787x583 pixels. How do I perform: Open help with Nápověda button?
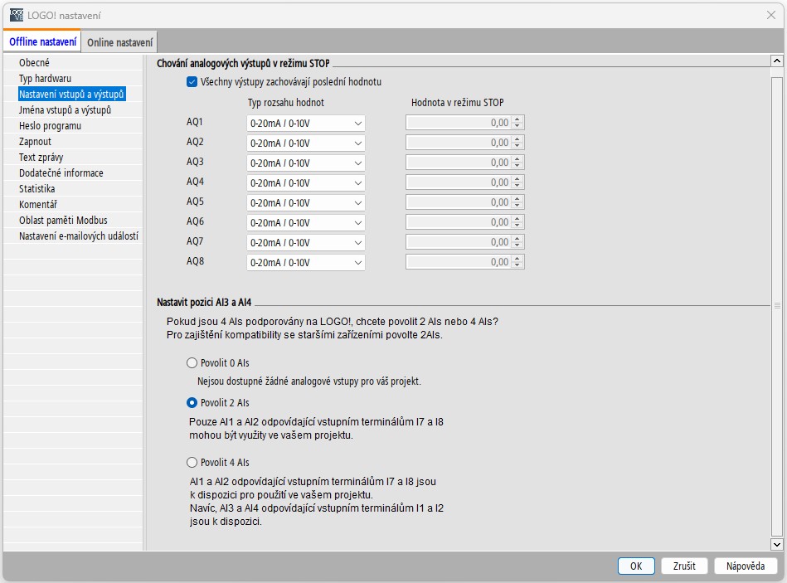point(746,566)
